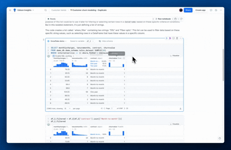Click the magic AI assist cell icon
This screenshot has width=231, height=150.
click(x=170, y=38)
